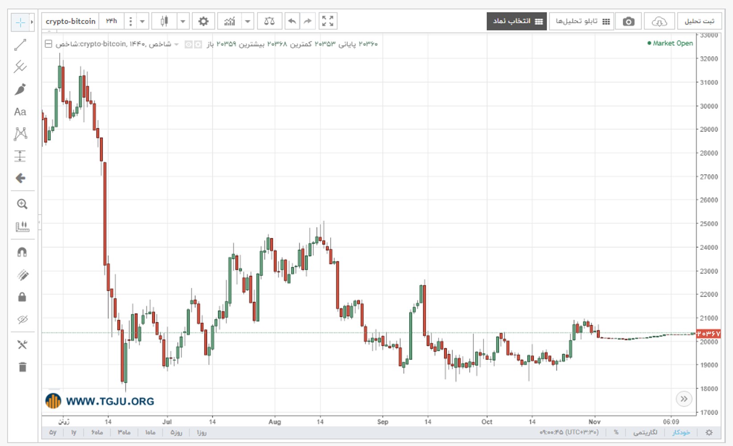
Task: Undo the last action
Action: point(292,21)
